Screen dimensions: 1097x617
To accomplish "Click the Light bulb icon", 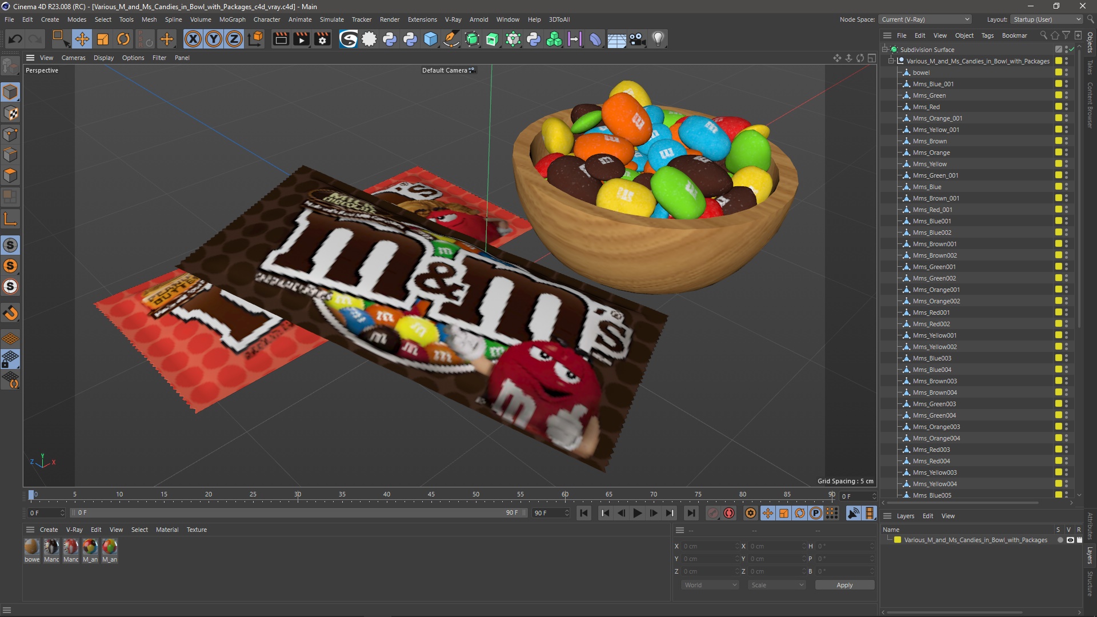I will coord(658,39).
